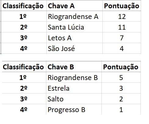
Task: Select the Chave B header cell
Action: coord(74,67)
